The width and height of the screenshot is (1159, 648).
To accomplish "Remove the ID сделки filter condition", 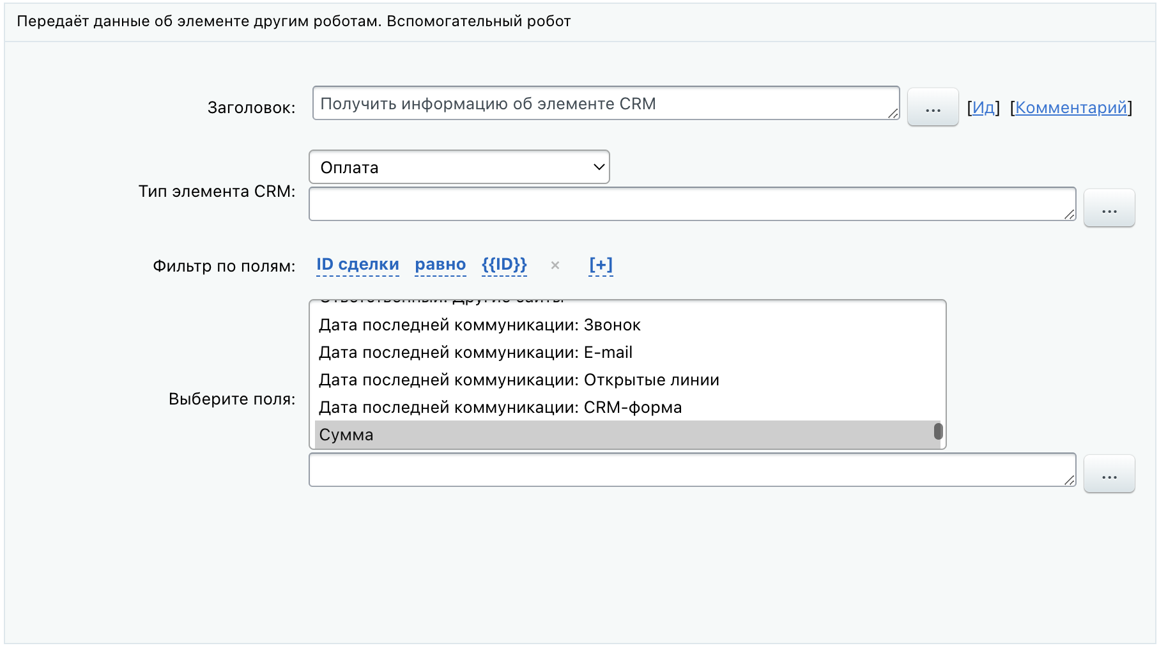I will tap(555, 265).
